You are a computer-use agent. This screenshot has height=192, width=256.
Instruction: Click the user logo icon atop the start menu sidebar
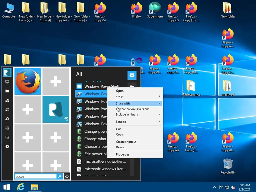7,72
